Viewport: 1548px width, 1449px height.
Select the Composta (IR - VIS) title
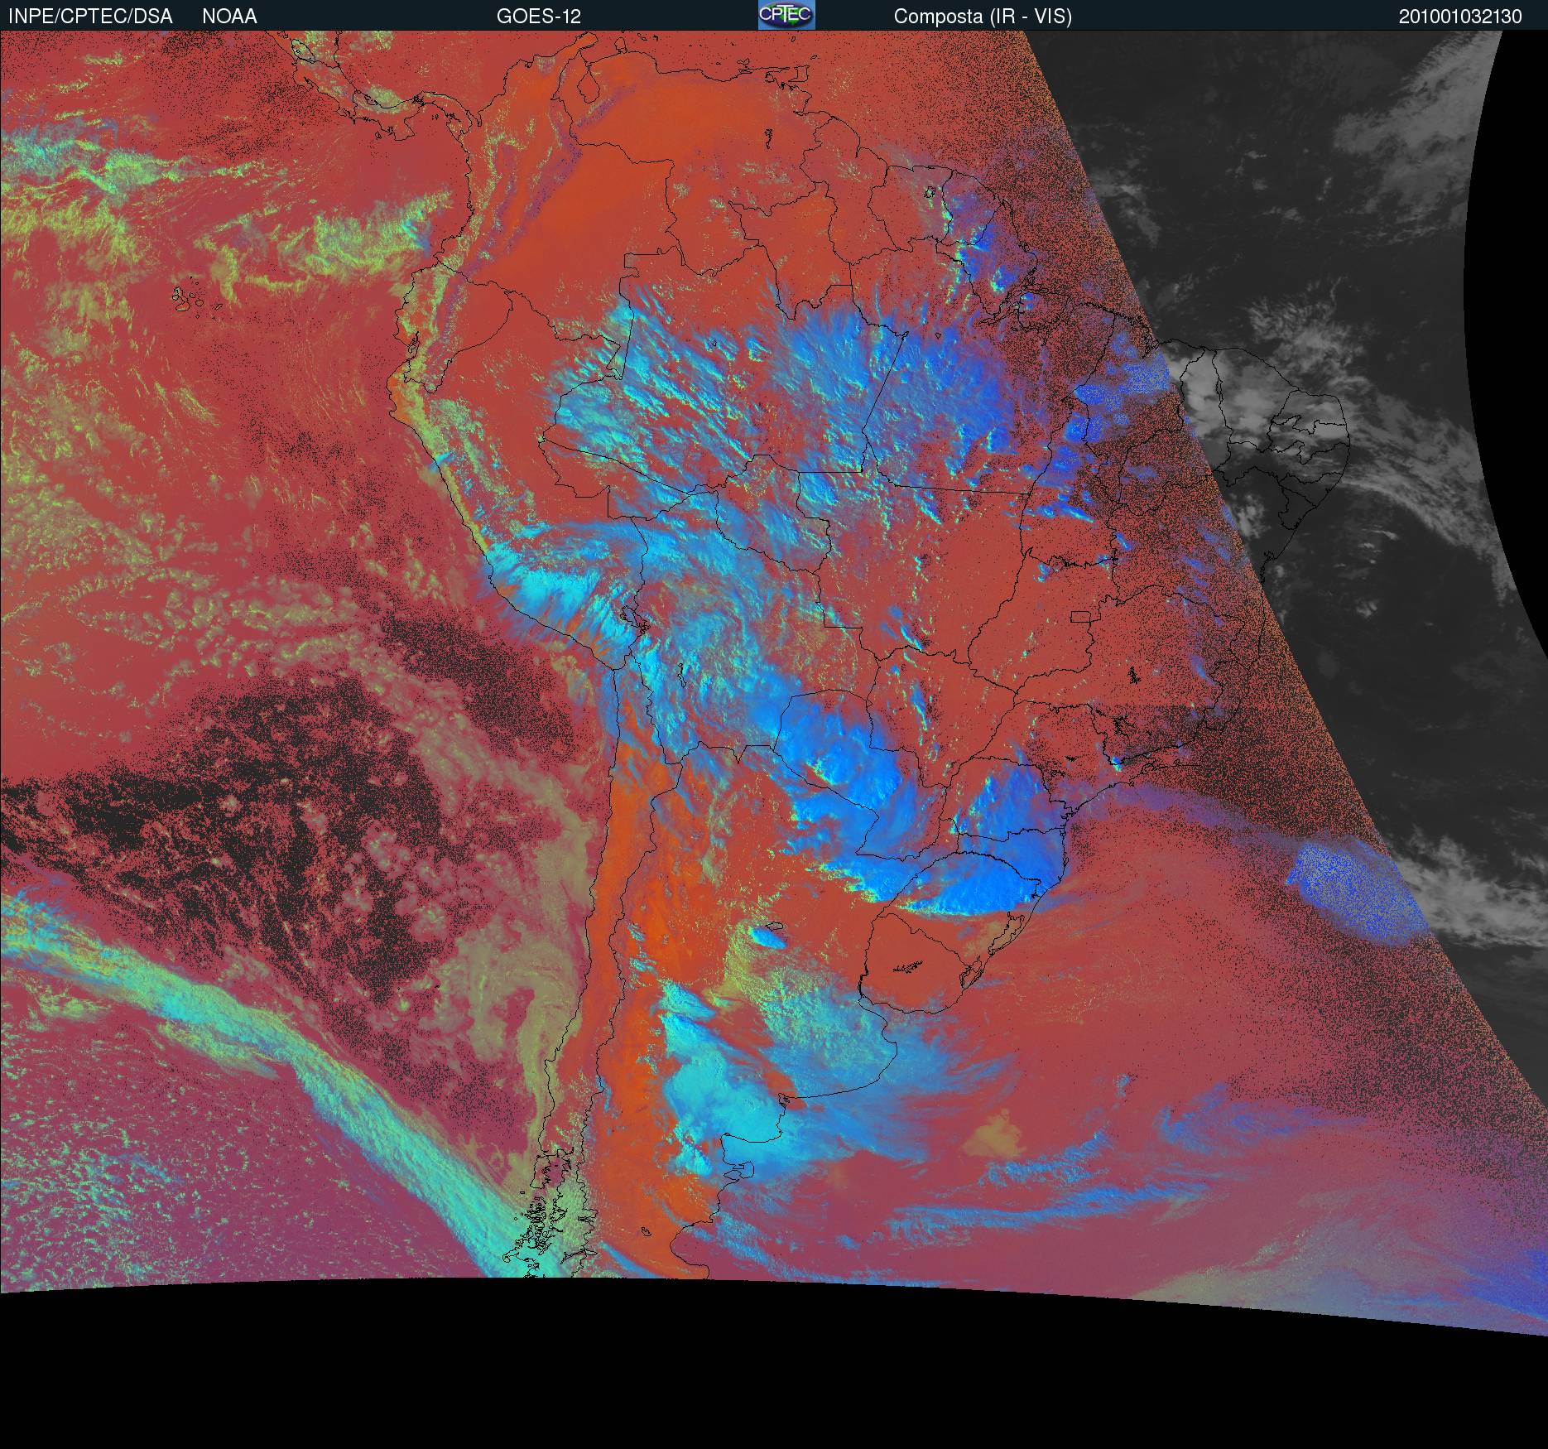pos(983,17)
